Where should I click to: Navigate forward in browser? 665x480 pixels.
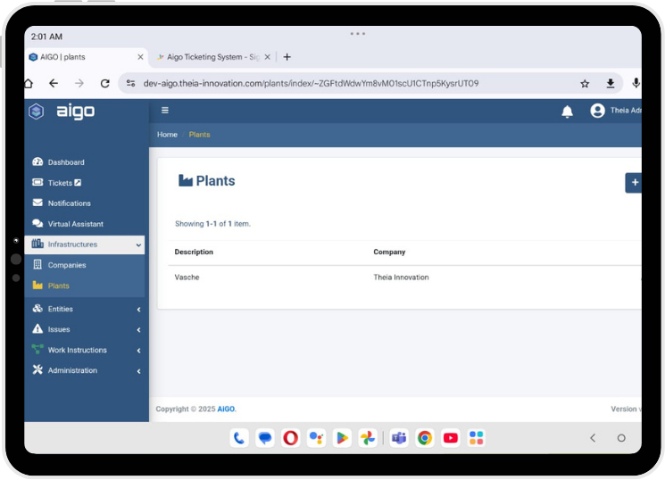coord(79,84)
